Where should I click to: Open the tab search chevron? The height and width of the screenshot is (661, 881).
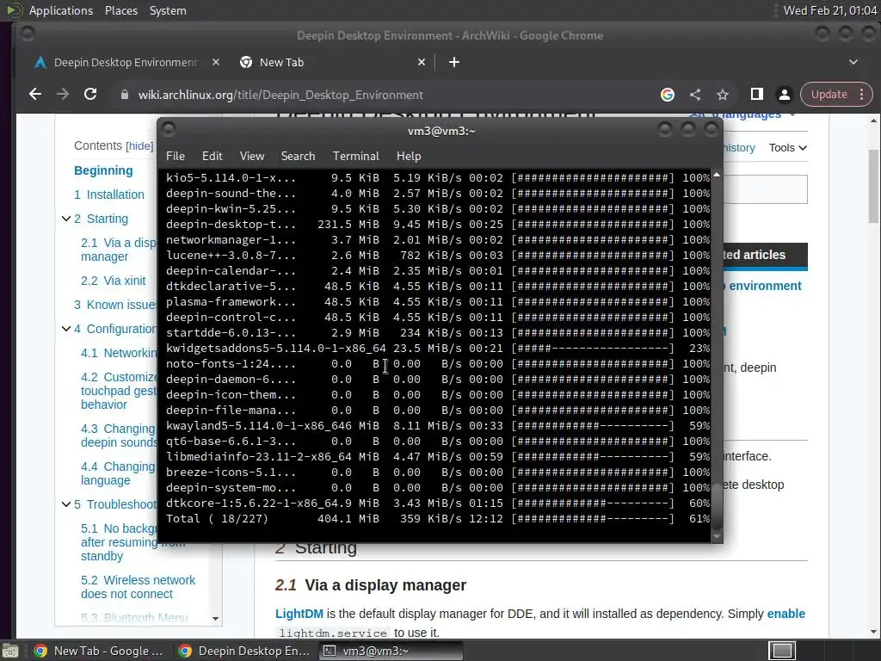853,62
